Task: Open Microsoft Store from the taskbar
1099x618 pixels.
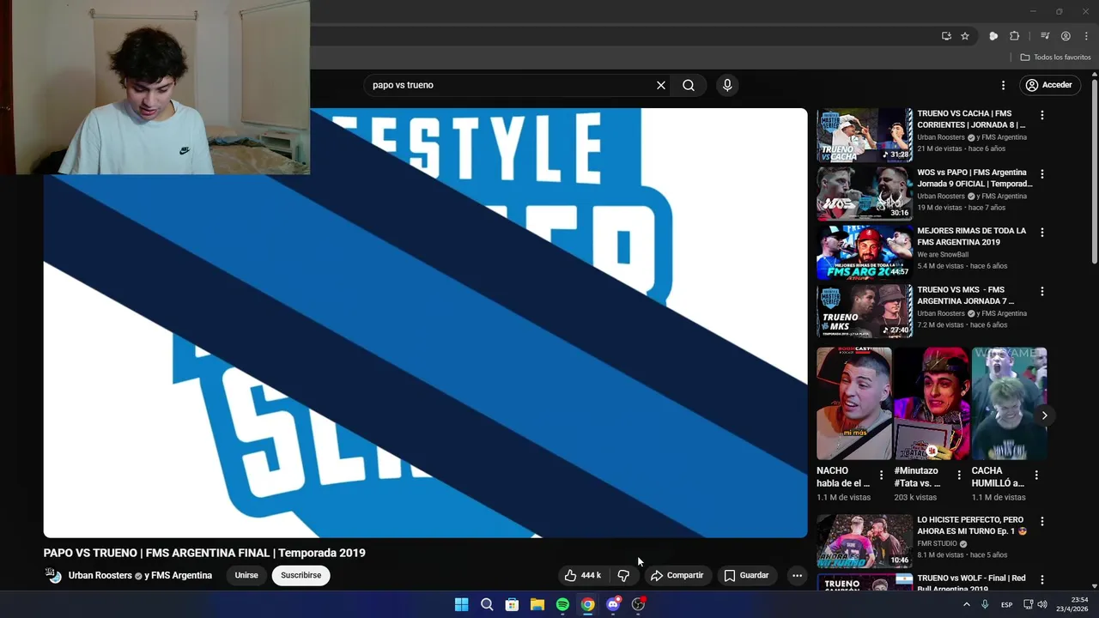Action: (512, 604)
